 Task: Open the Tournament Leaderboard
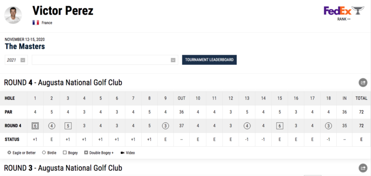coord(209,60)
